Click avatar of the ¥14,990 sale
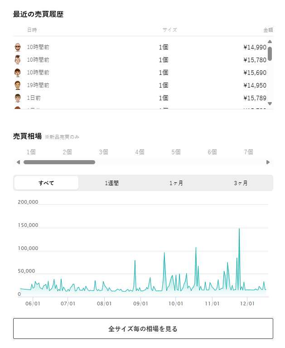The width and height of the screenshot is (285, 348). click(18, 47)
